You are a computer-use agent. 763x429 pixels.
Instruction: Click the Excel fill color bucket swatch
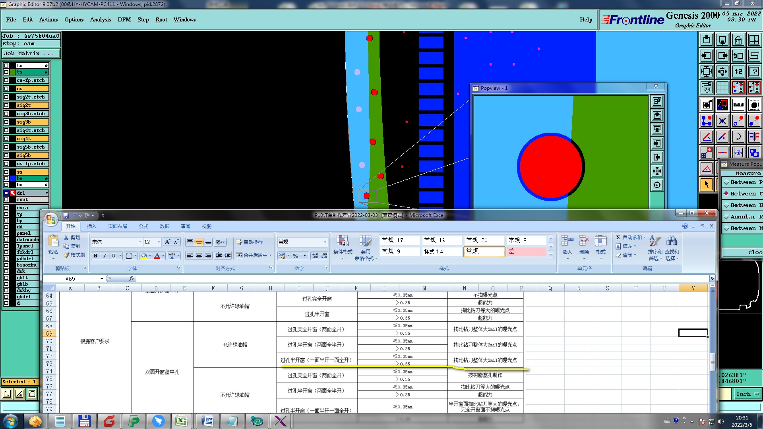pos(144,256)
